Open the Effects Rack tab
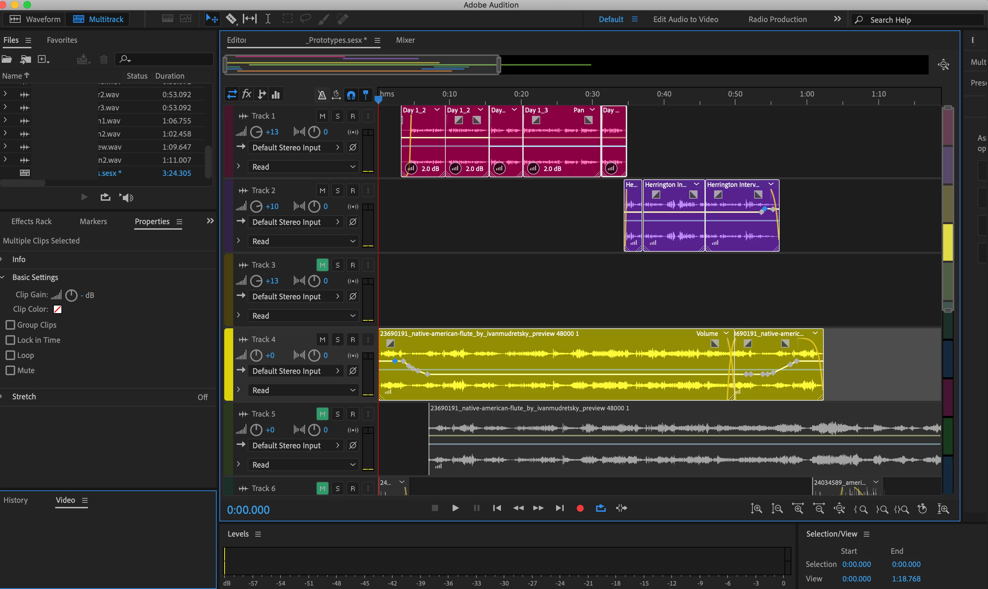The height and width of the screenshot is (589, 988). [x=31, y=221]
